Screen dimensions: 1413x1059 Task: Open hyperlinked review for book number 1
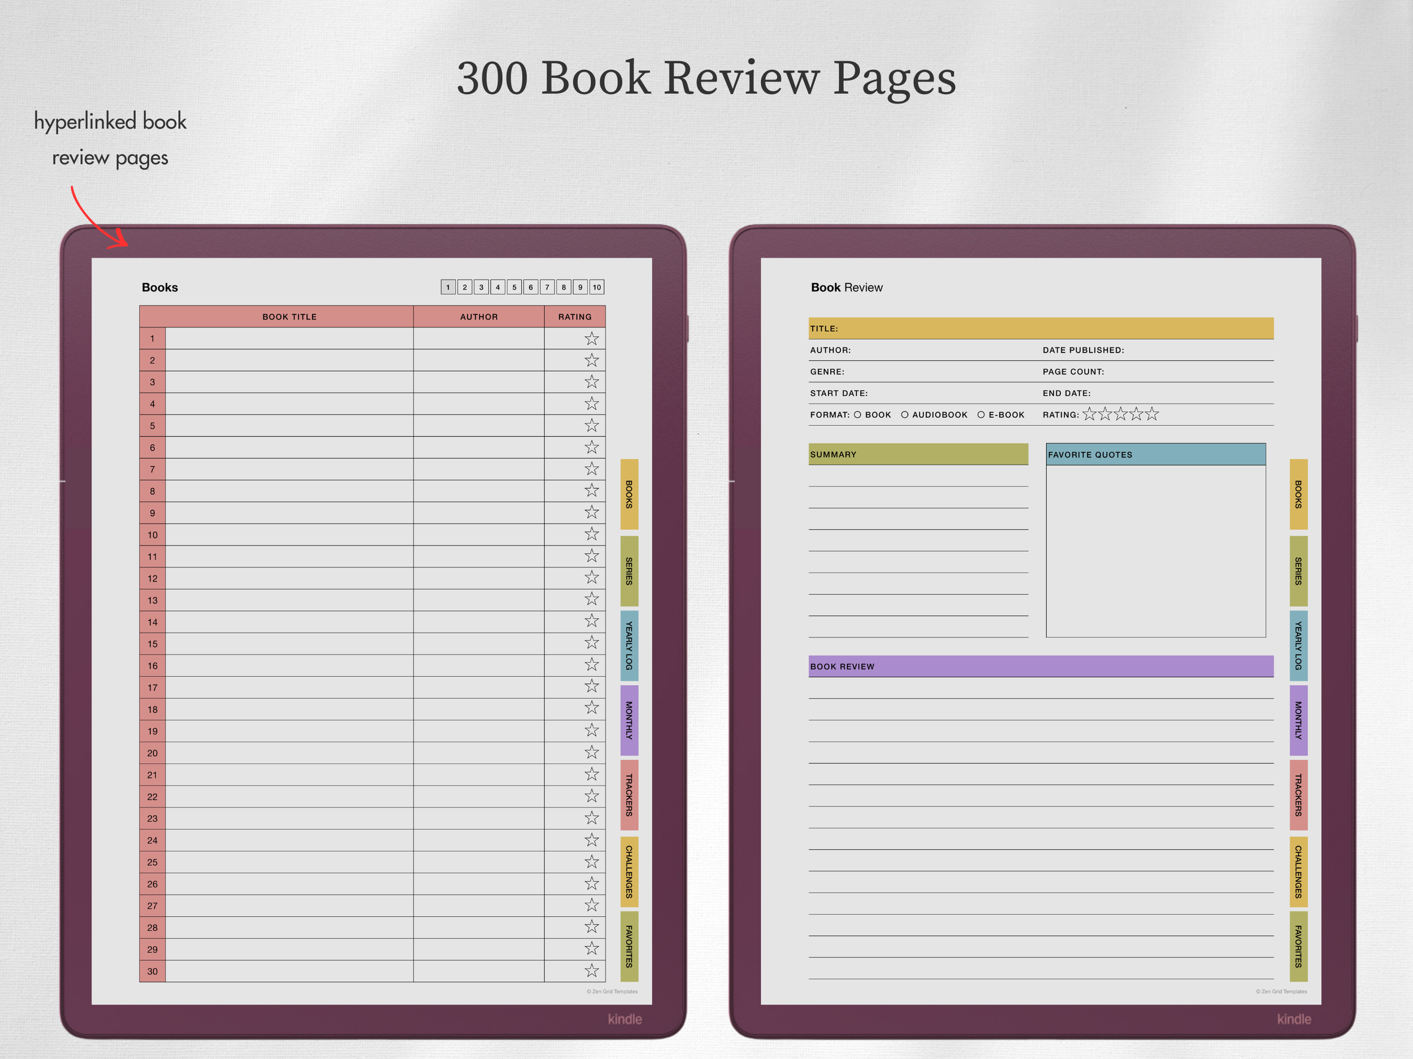[153, 338]
